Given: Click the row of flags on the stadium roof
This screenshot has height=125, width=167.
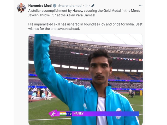Looking at the screenshot, I should tap(106, 56).
